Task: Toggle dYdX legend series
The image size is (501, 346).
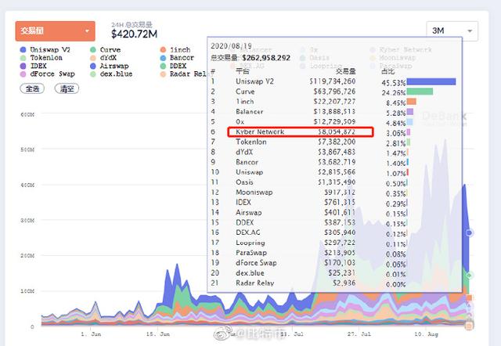Action: 103,57
